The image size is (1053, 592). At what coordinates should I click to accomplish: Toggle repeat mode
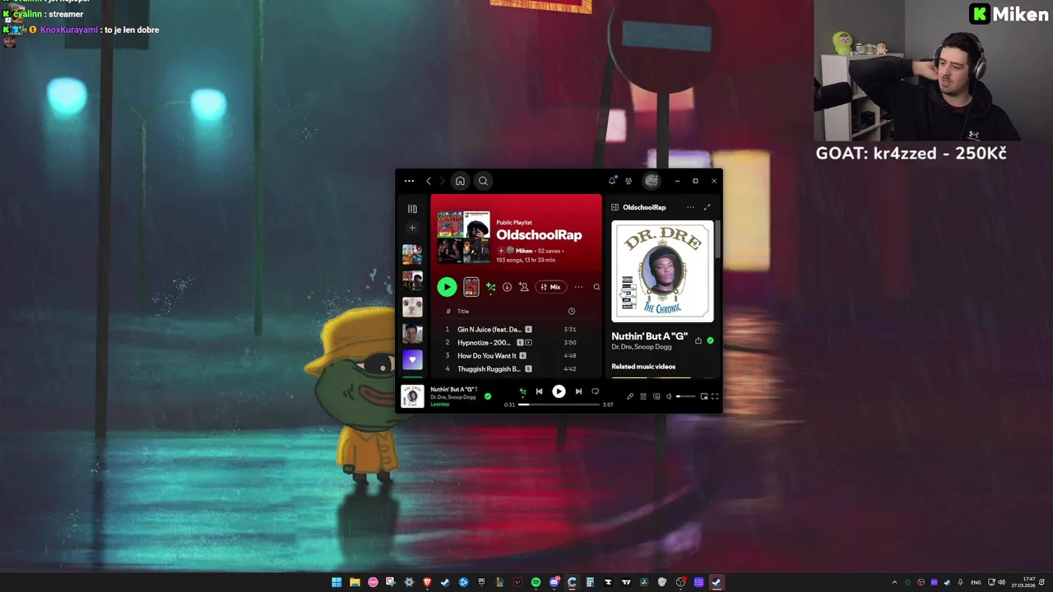point(595,392)
